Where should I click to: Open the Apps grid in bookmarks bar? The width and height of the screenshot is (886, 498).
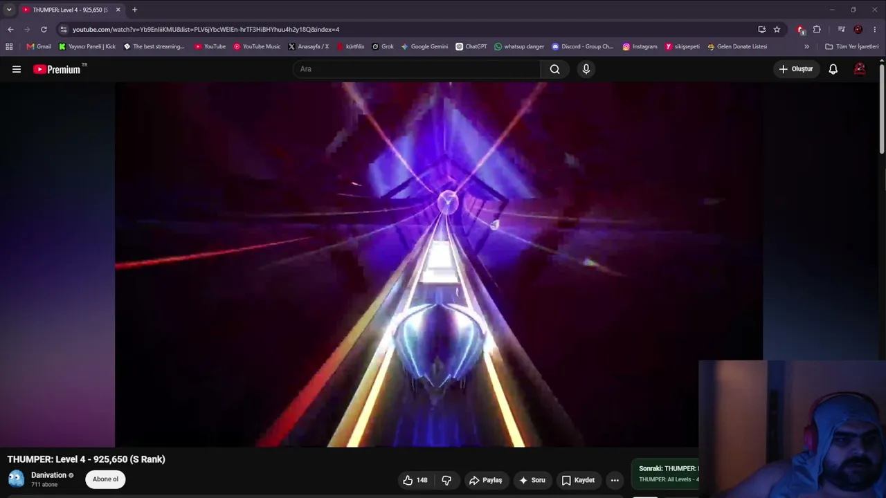[9, 46]
